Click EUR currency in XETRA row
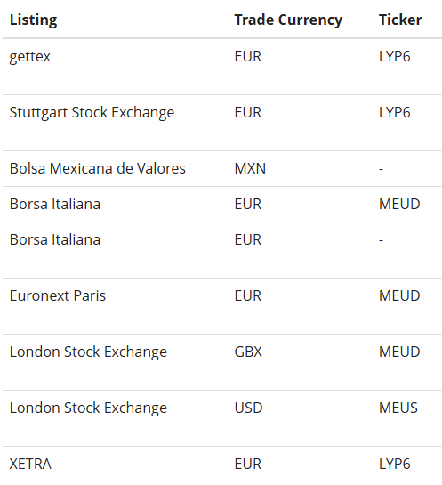Screen dimensions: 442x485 [x=248, y=464]
